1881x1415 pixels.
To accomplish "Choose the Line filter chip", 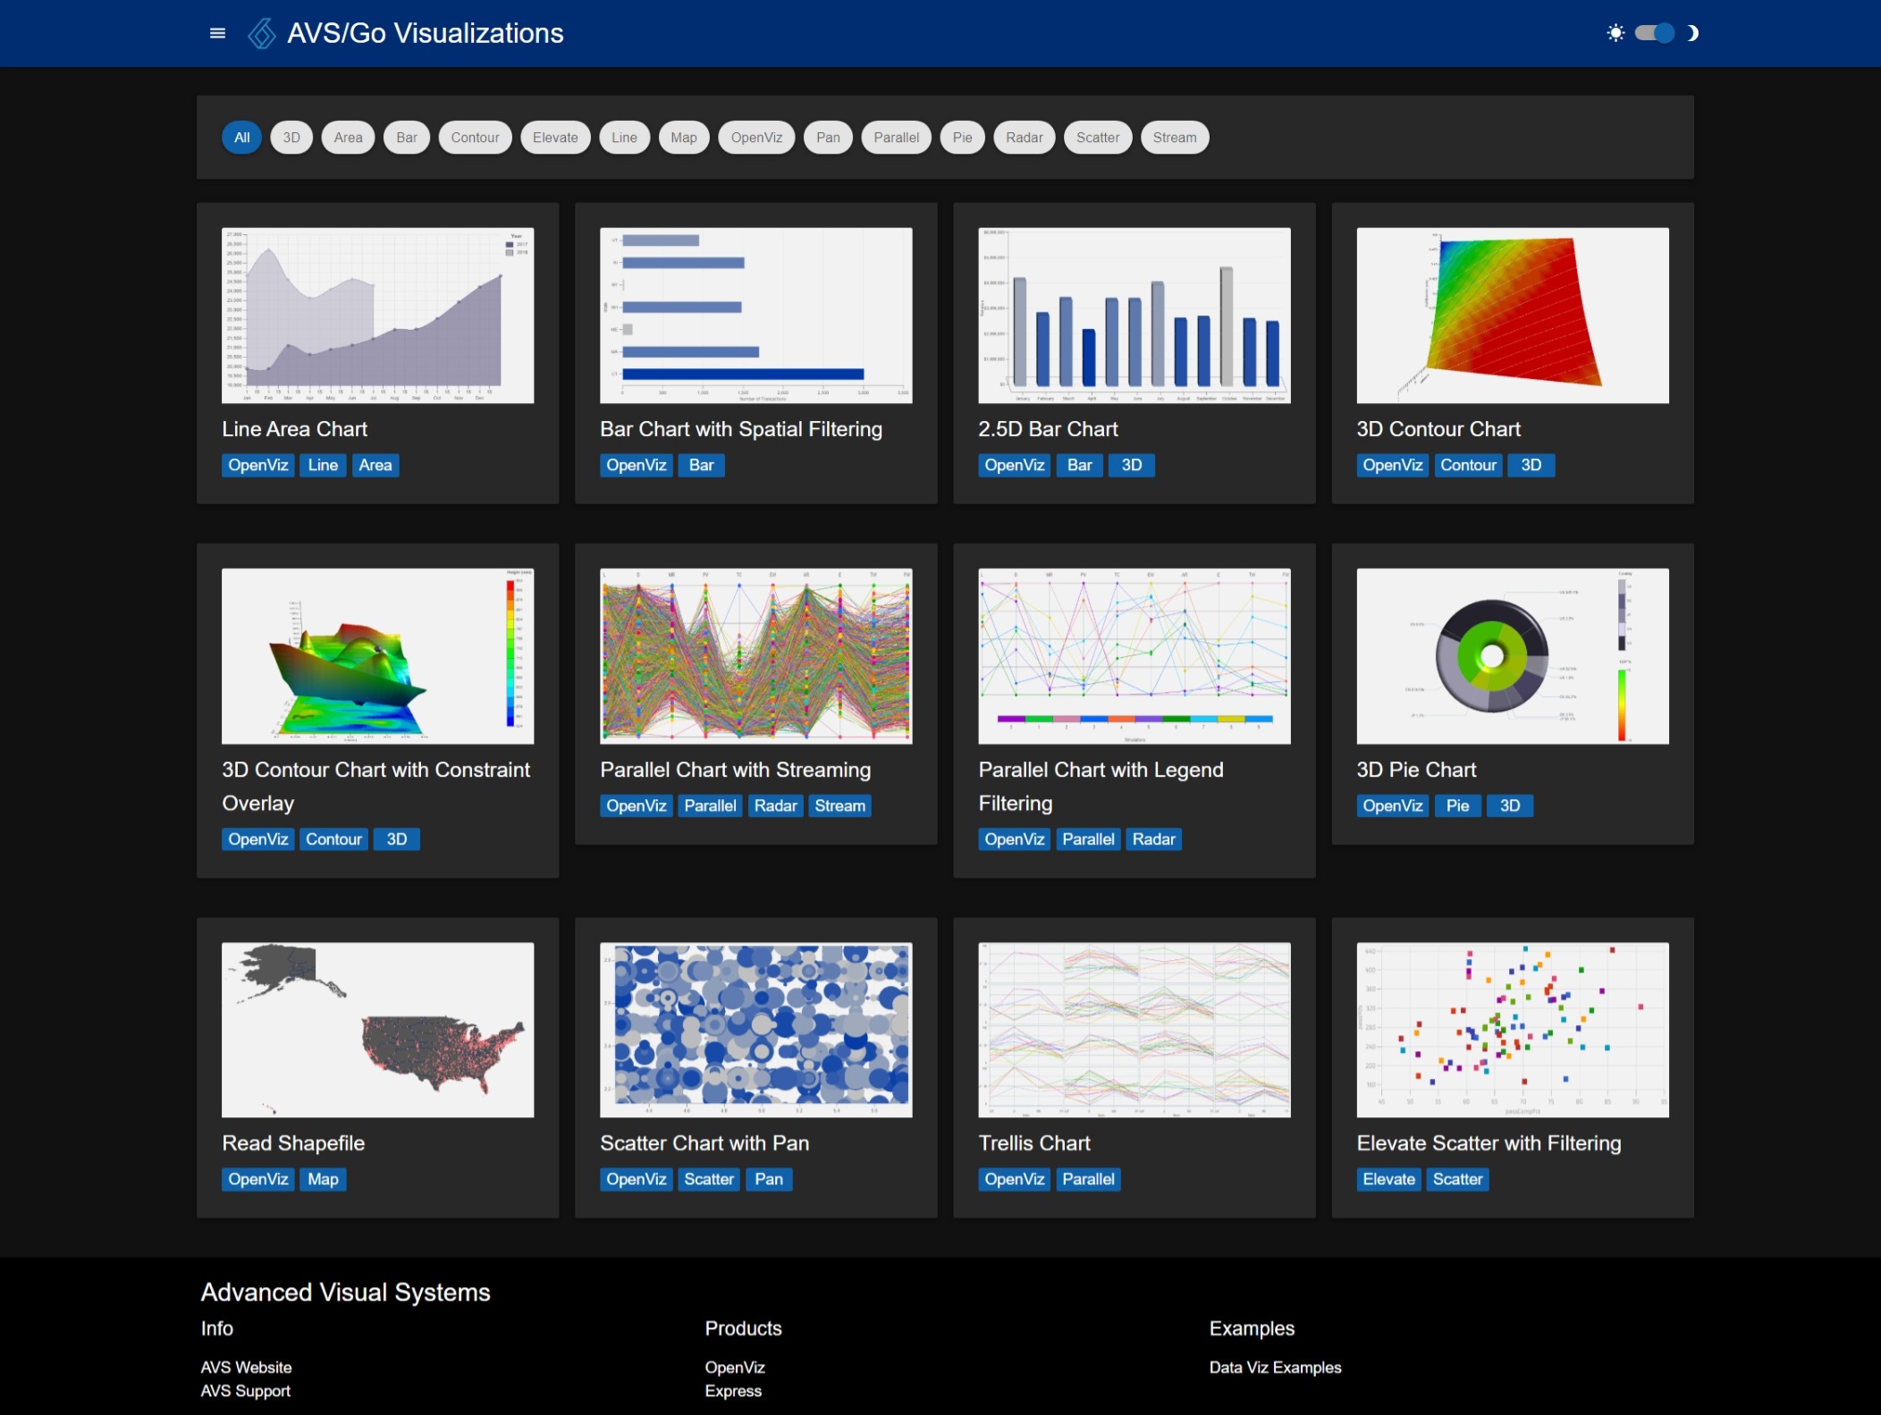I will (x=624, y=138).
